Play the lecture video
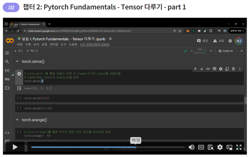This screenshot has width=249, height=157. (x=15, y=147)
